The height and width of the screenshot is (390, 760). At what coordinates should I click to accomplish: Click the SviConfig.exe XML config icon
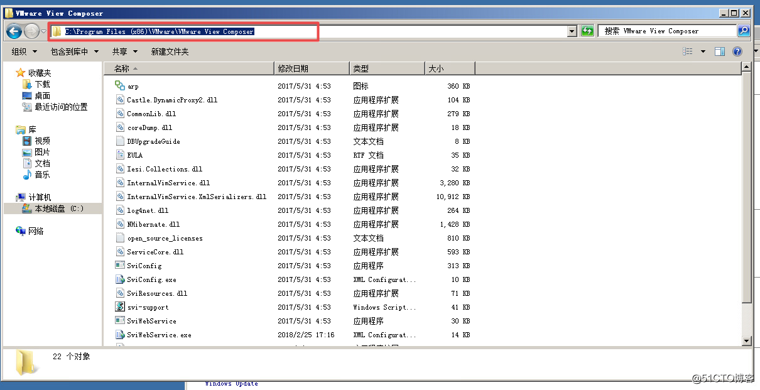(x=120, y=279)
